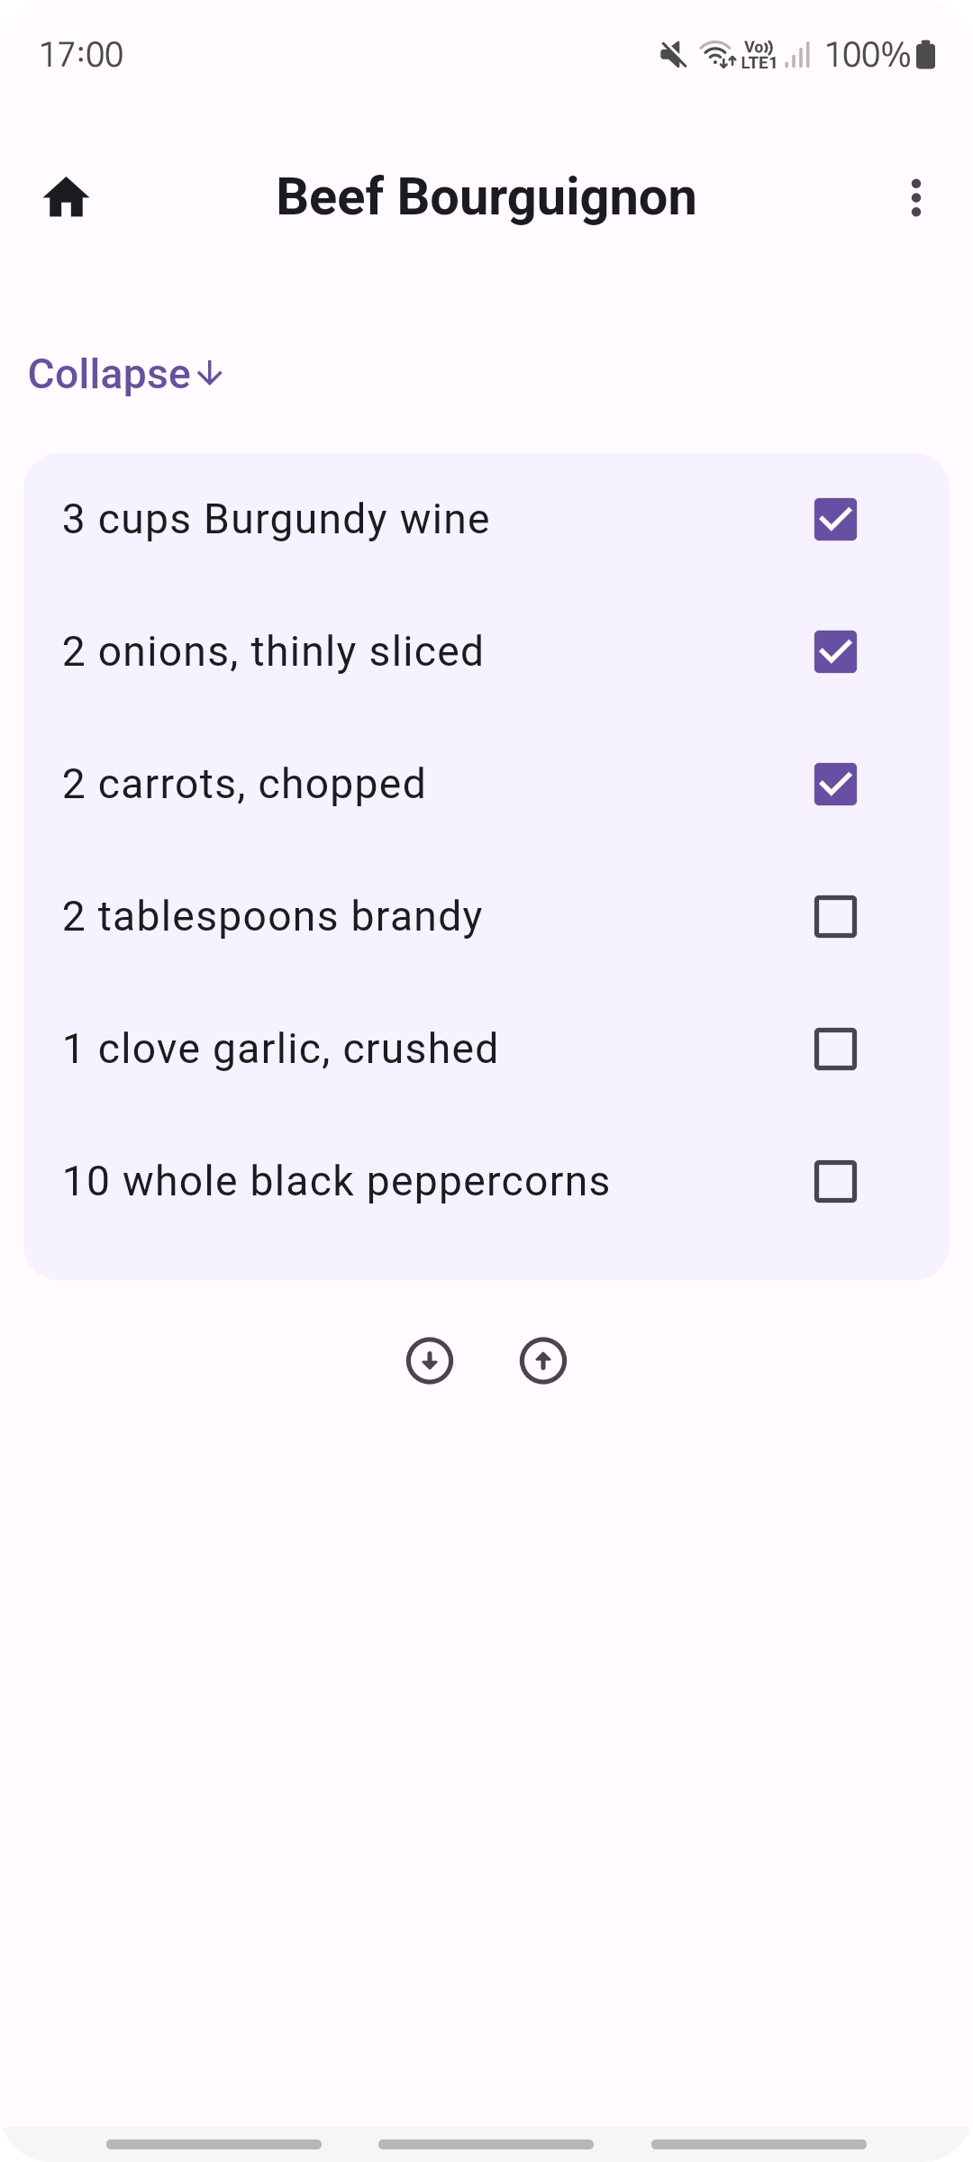Tap the Wi-Fi status icon

(718, 55)
